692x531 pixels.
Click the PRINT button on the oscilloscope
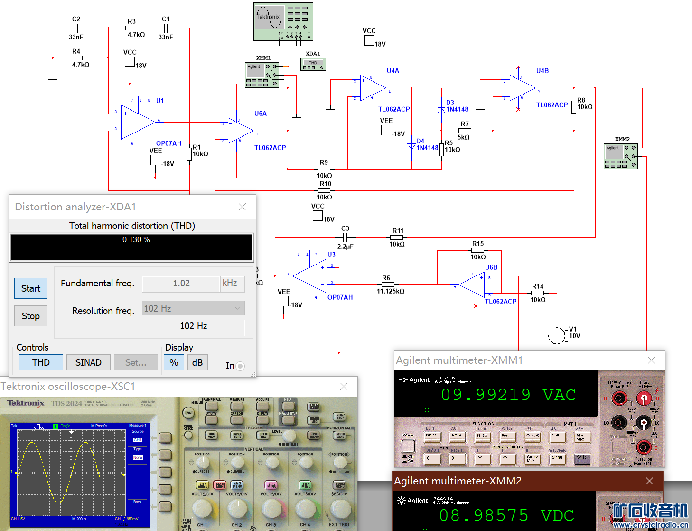[x=188, y=413]
